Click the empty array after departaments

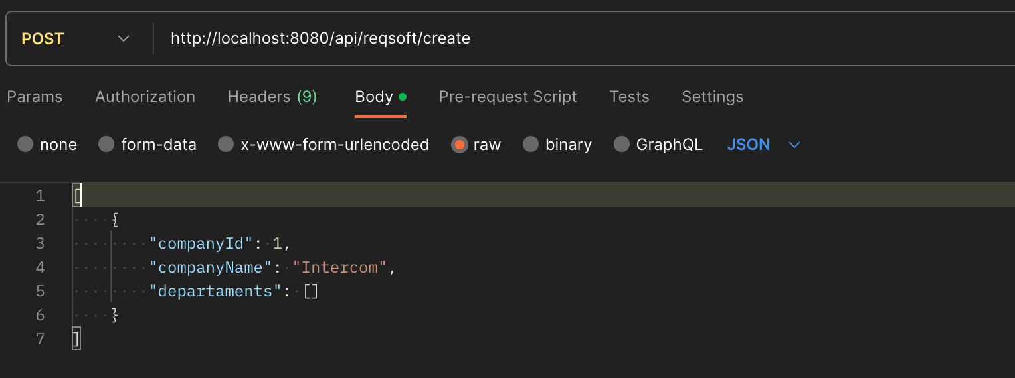click(x=311, y=291)
